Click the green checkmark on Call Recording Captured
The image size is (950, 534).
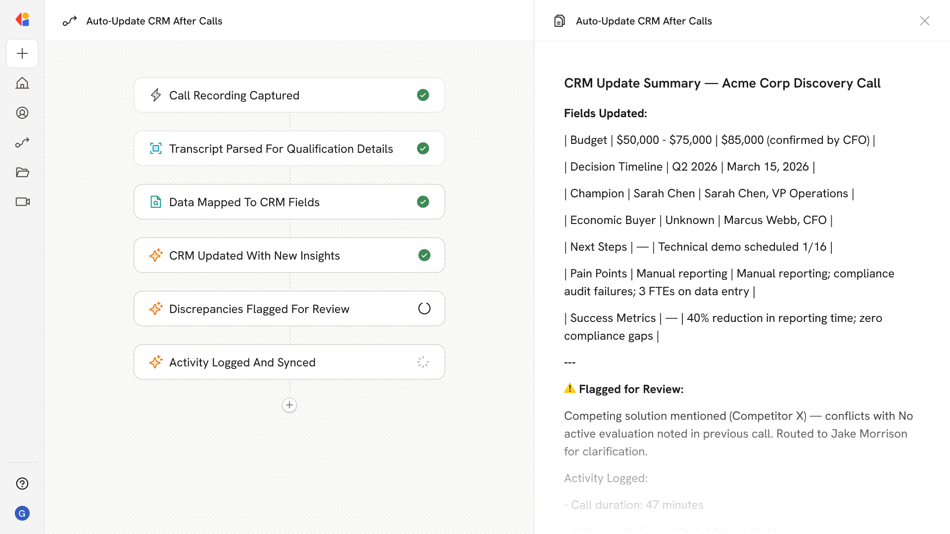tap(423, 95)
